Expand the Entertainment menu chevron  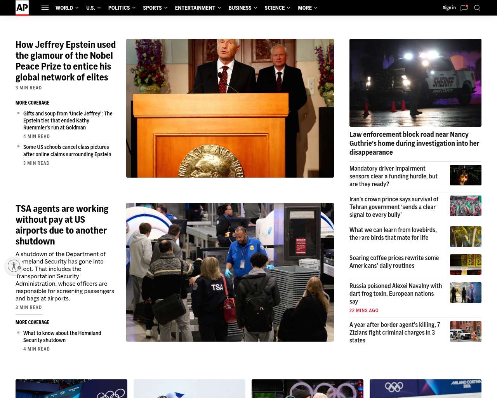[219, 8]
